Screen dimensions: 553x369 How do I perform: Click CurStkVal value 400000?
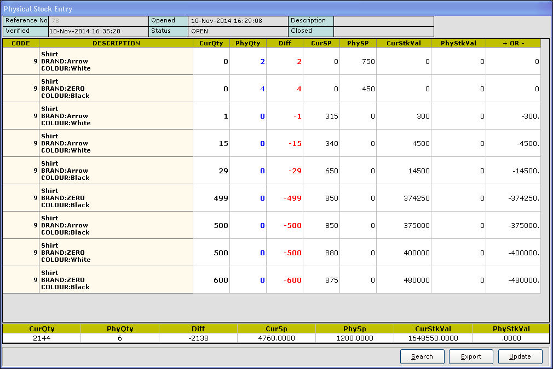click(404, 253)
